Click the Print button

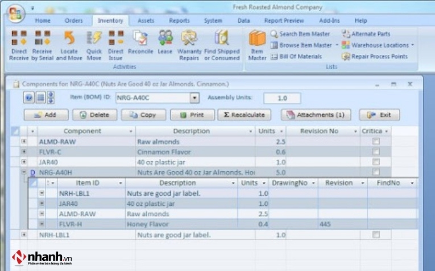pyautogui.click(x=192, y=115)
